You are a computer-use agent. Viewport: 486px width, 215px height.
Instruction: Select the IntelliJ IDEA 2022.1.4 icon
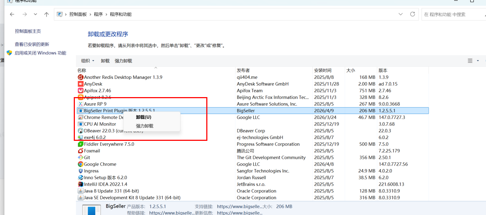tap(81, 184)
